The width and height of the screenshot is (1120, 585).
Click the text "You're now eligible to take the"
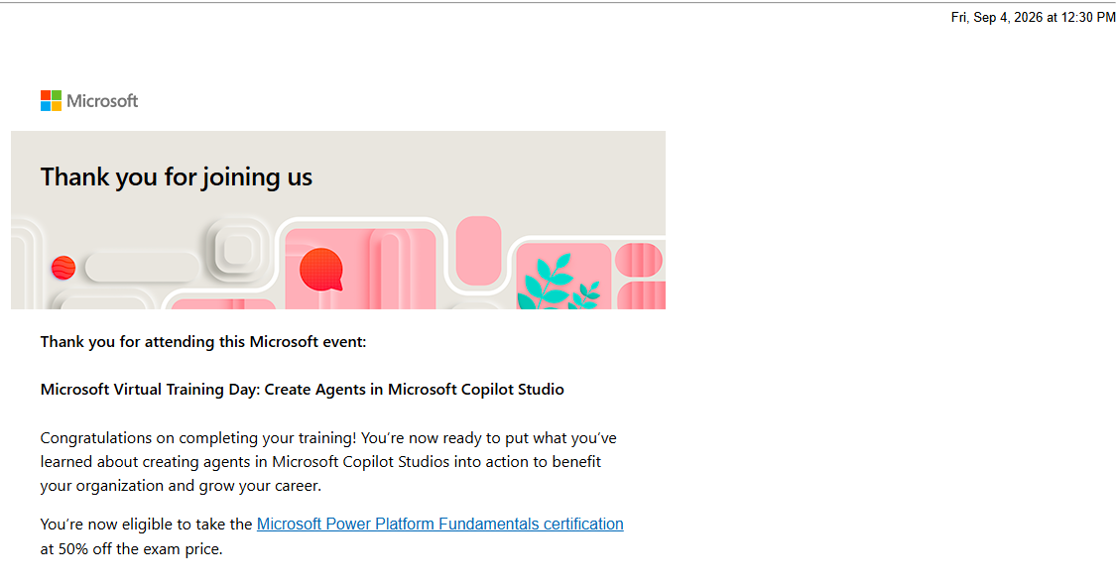(x=147, y=525)
